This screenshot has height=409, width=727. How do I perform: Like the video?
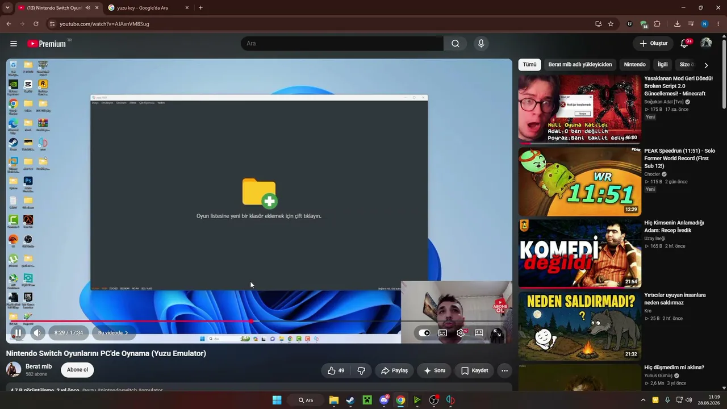tap(336, 370)
